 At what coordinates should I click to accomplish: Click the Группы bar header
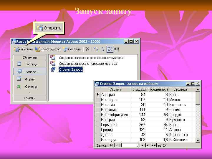(30, 98)
